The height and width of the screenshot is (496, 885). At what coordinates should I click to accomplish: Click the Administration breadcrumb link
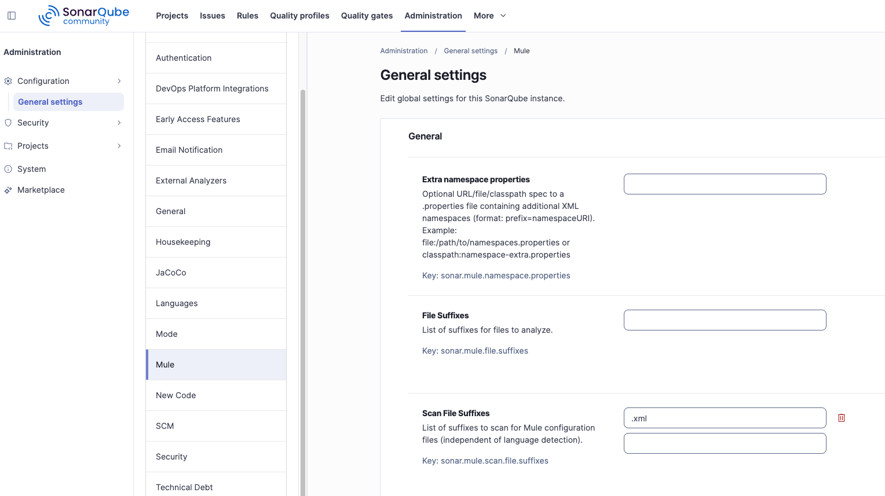[x=404, y=51]
